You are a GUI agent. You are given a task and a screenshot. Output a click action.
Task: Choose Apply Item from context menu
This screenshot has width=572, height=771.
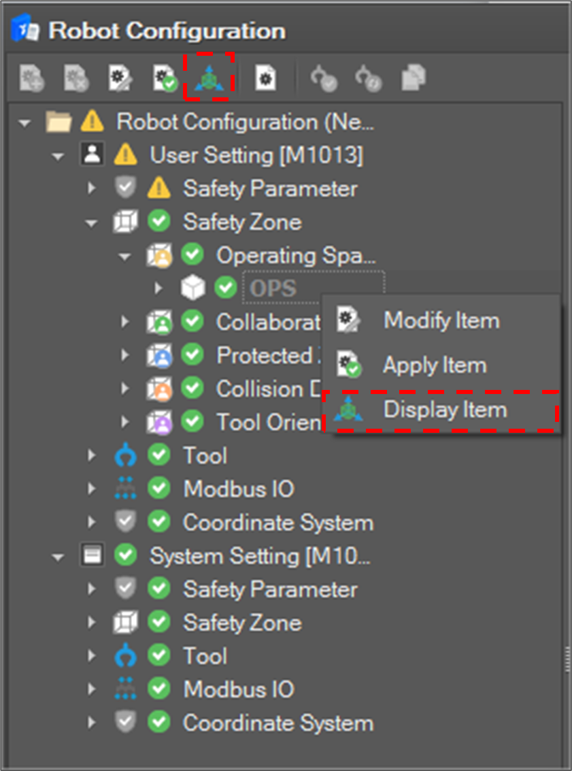(435, 365)
